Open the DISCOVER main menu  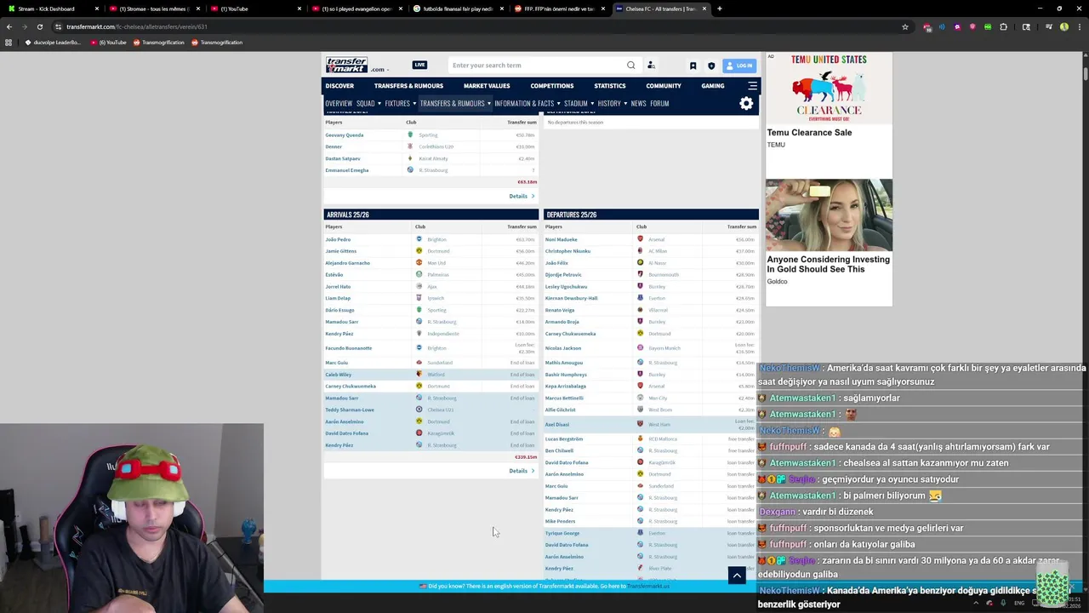point(339,86)
